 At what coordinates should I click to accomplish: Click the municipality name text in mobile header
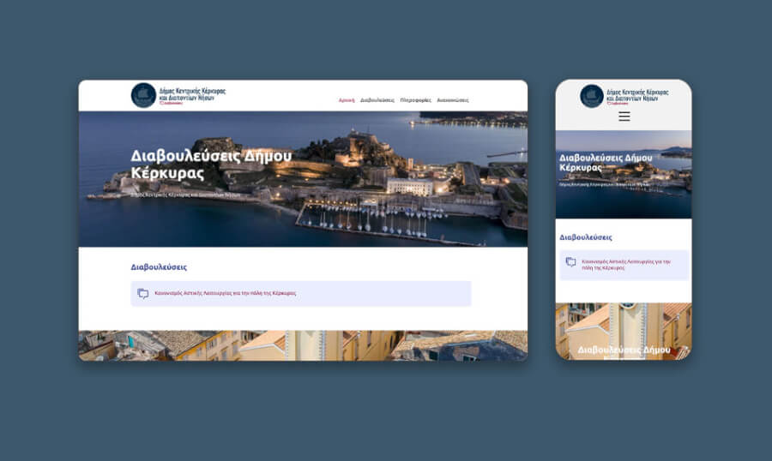coord(636,94)
